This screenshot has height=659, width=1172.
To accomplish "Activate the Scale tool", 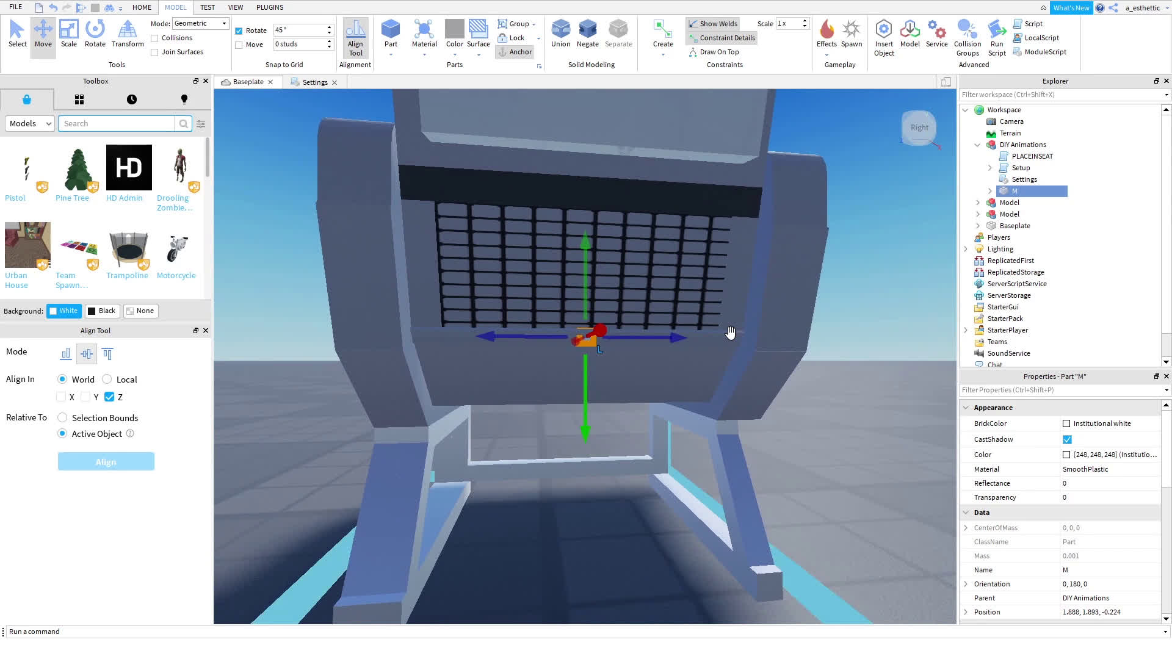I will (x=68, y=35).
